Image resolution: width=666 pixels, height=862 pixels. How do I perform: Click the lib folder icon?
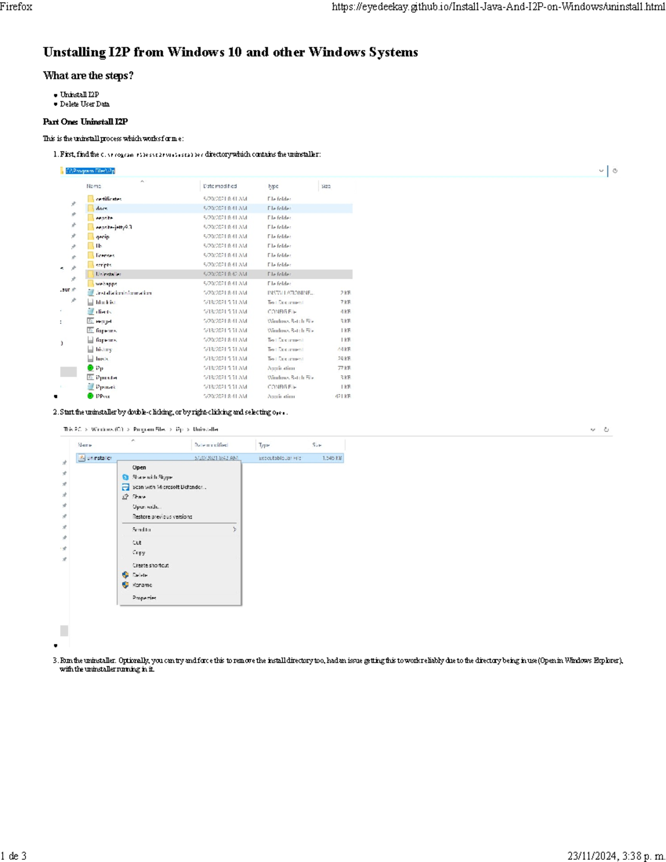click(90, 246)
